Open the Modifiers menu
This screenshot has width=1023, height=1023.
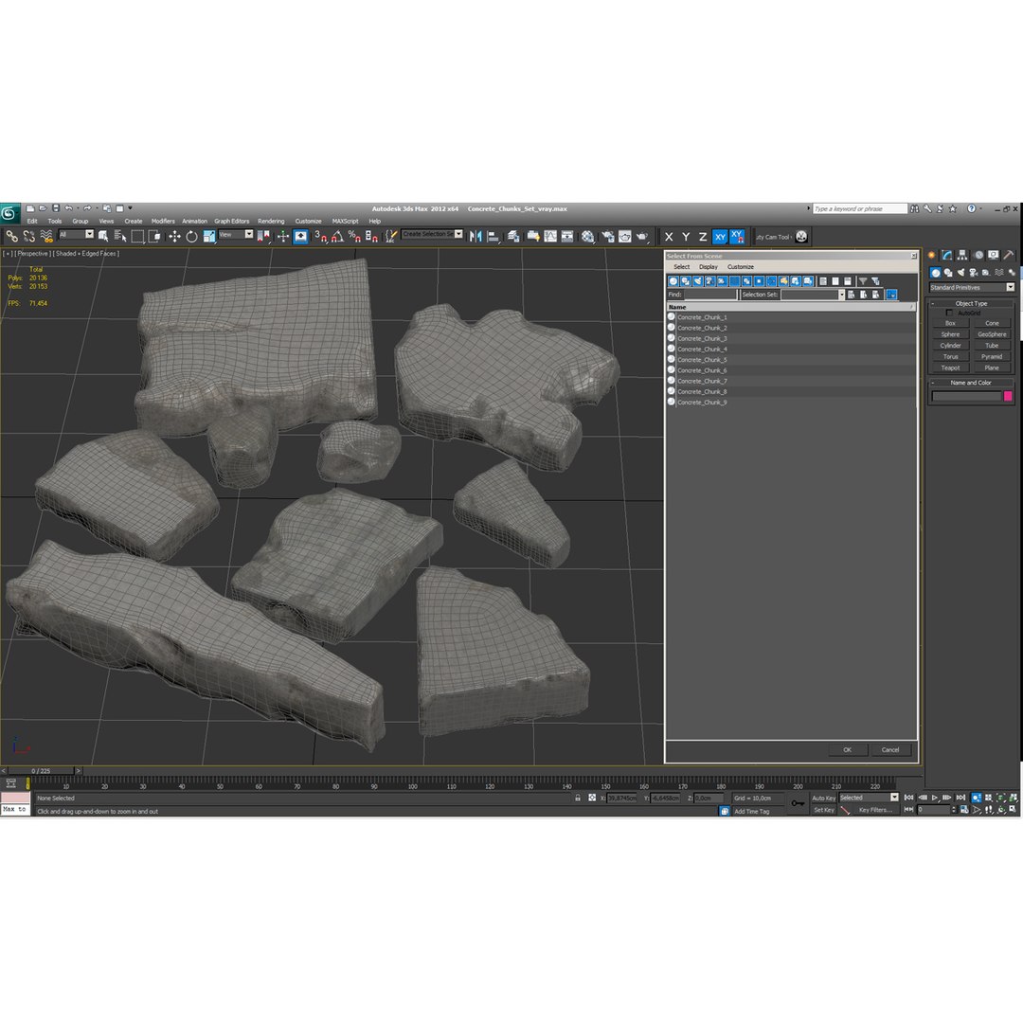click(x=163, y=221)
